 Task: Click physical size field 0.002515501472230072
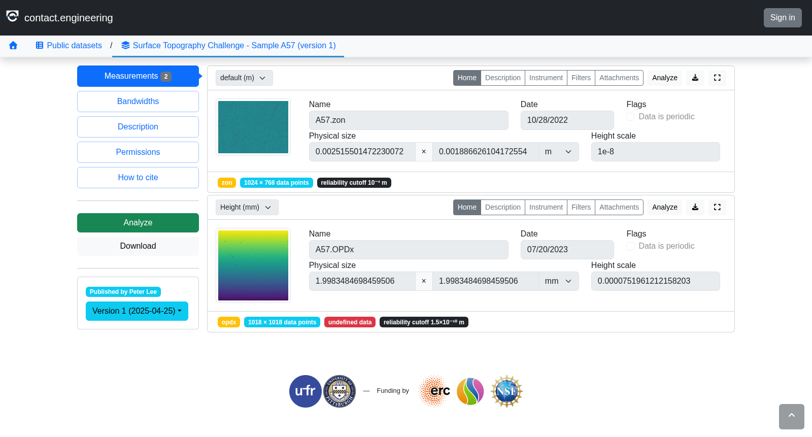click(362, 152)
